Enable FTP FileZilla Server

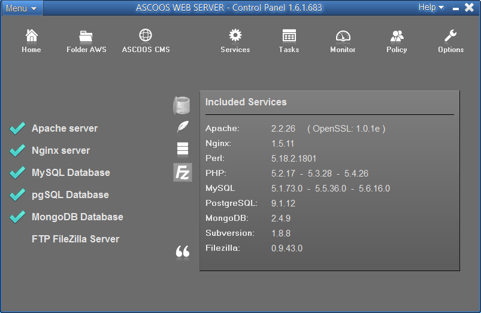[x=75, y=239]
